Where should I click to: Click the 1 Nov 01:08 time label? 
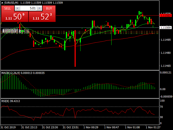point(132,127)
